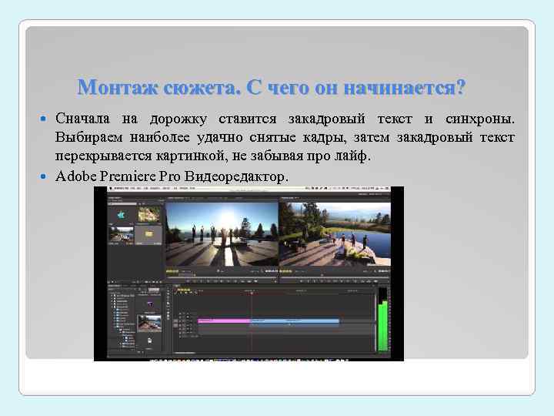Image resolution: width=554 pixels, height=416 pixels.
Task: Click the Source monitor yellow timecode
Action: [x=172, y=272]
